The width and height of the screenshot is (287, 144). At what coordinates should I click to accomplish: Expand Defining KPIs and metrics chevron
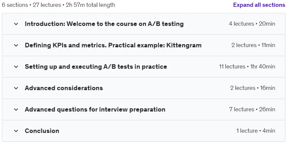point(16,45)
